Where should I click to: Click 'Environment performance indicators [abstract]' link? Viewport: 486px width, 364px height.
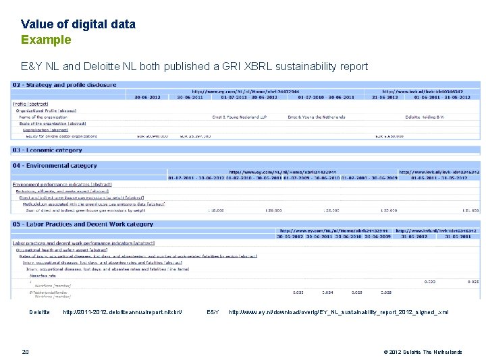coord(62,185)
